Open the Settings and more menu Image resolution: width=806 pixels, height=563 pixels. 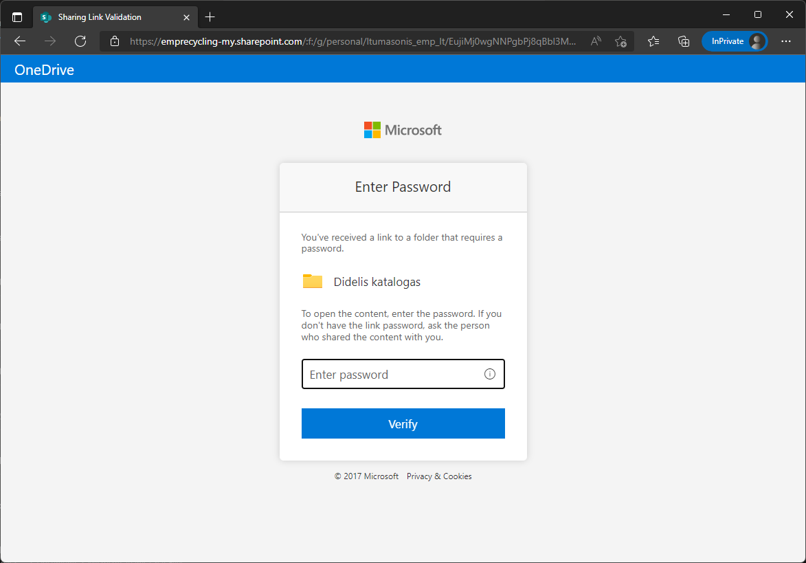786,41
